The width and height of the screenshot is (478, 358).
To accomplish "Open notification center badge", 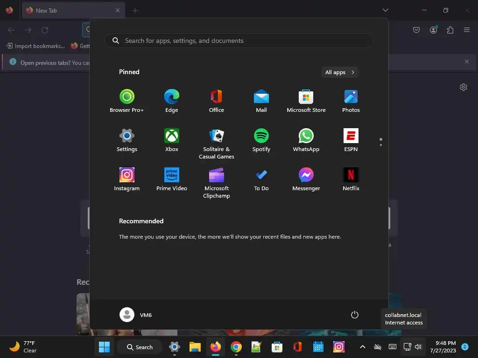I will click(x=465, y=346).
